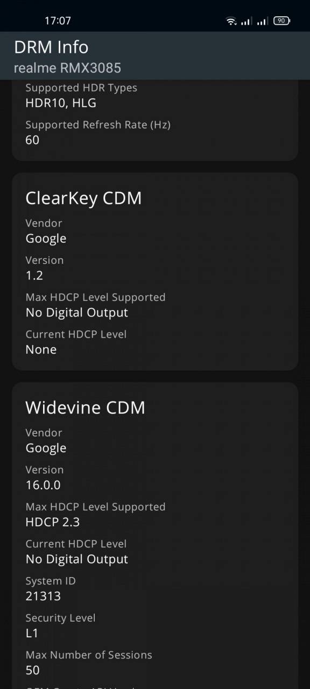This screenshot has height=689, width=310.
Task: Tap the Supported Refresh Rate value 60
Action: tap(32, 140)
